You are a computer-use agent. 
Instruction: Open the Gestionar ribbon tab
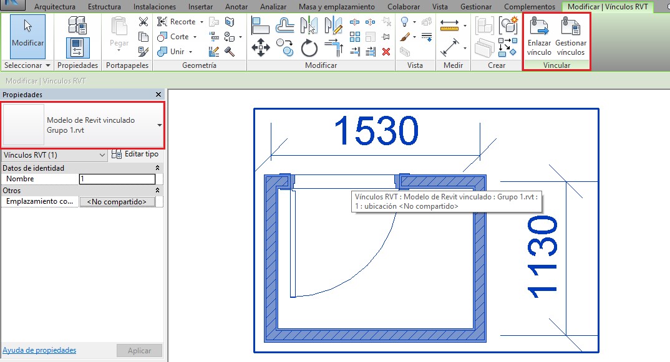[x=476, y=7]
